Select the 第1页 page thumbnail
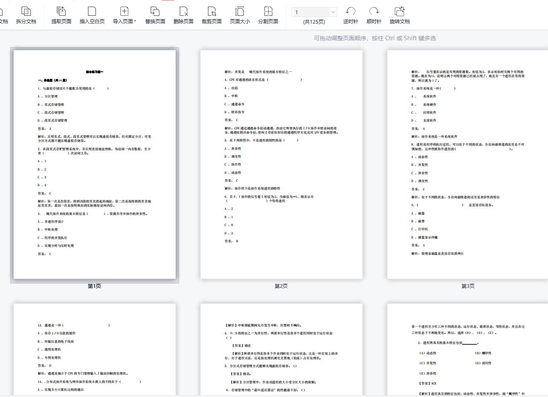 pyautogui.click(x=95, y=164)
